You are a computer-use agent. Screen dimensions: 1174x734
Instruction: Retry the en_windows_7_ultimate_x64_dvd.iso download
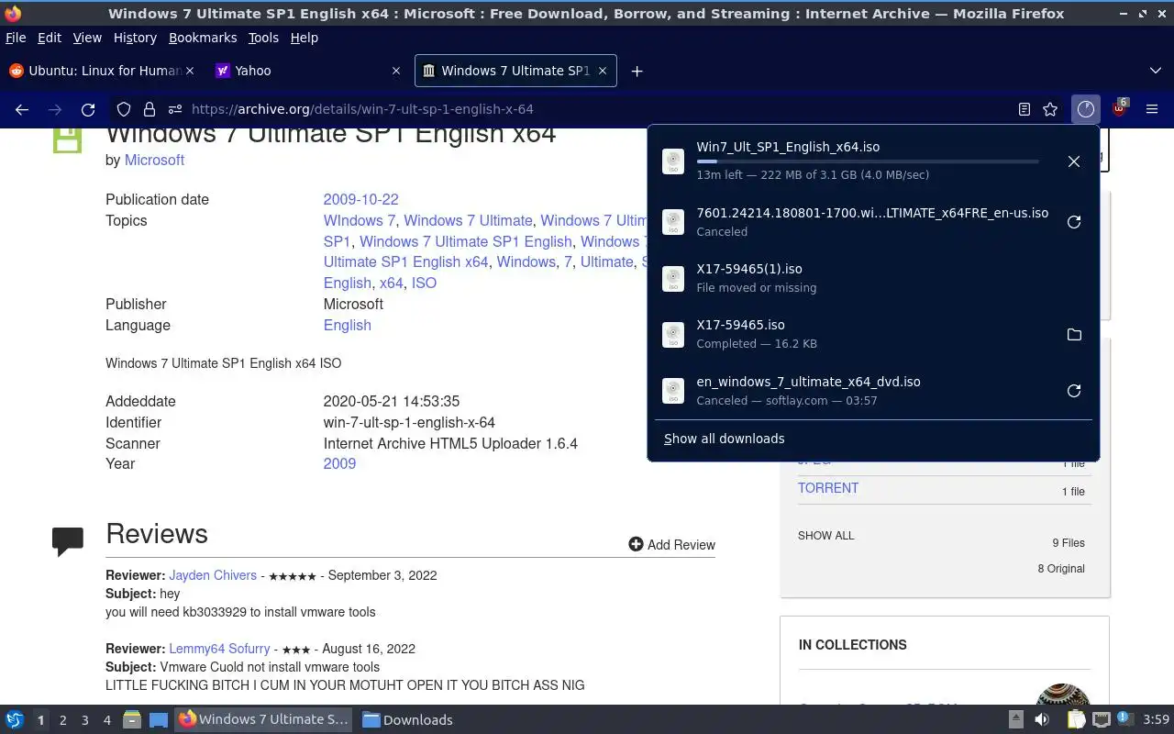tap(1074, 391)
